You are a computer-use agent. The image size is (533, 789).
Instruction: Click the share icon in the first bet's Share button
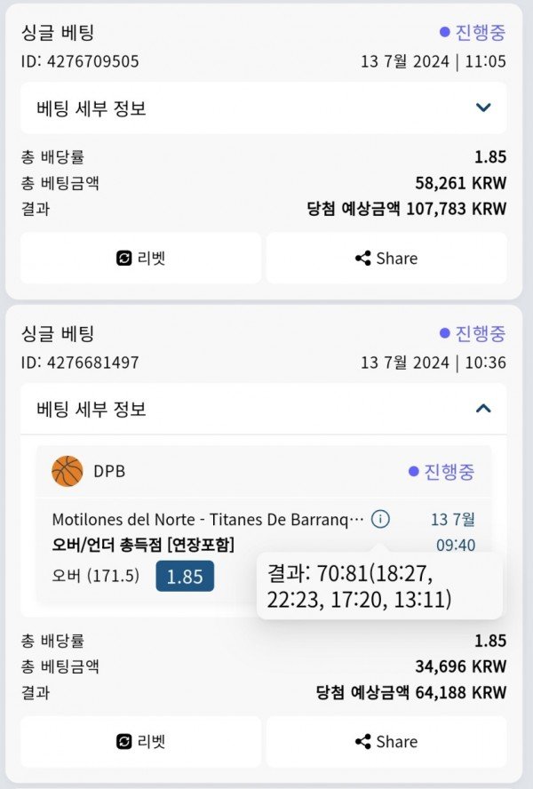click(362, 259)
